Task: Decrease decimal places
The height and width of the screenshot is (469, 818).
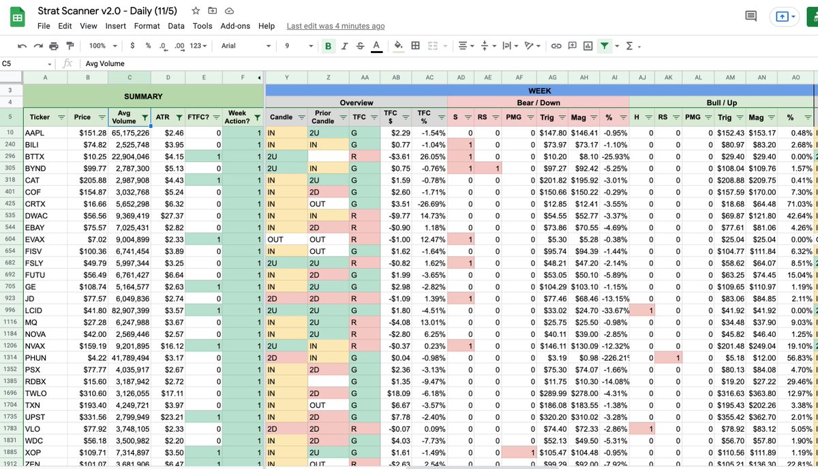Action: (x=163, y=46)
